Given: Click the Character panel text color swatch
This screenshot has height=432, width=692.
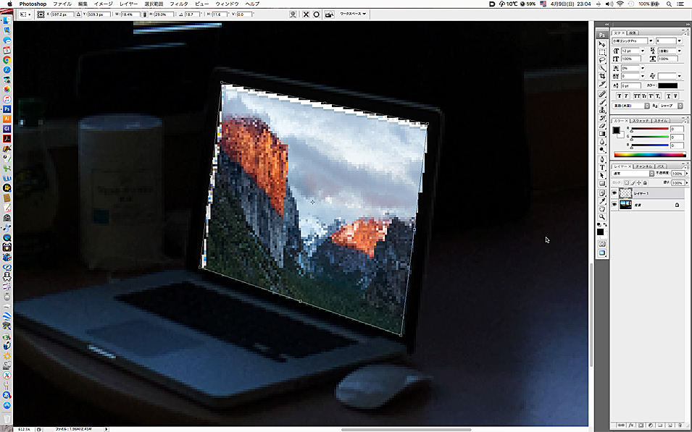Looking at the screenshot, I should coord(668,85).
